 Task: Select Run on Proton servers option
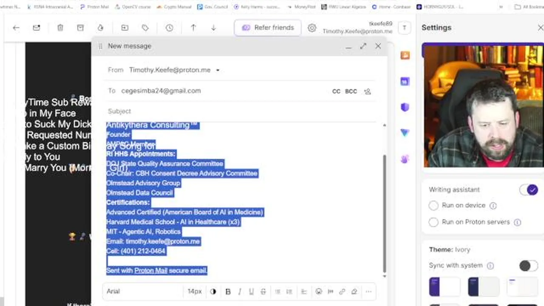[x=433, y=222]
